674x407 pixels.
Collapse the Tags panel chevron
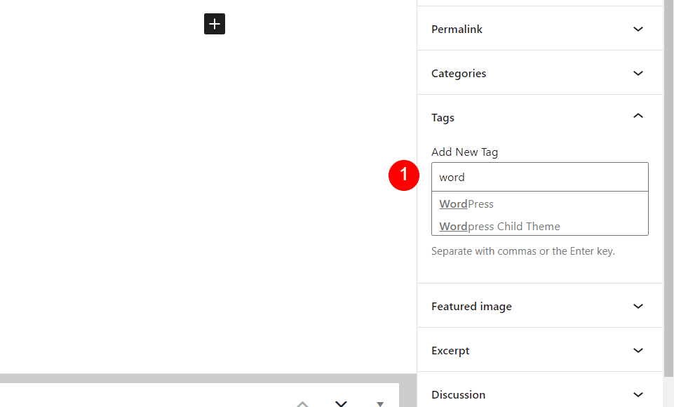click(638, 116)
